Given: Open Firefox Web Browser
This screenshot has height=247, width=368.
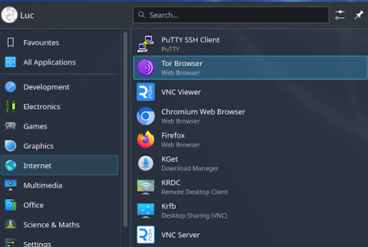Looking at the screenshot, I should 250,140.
